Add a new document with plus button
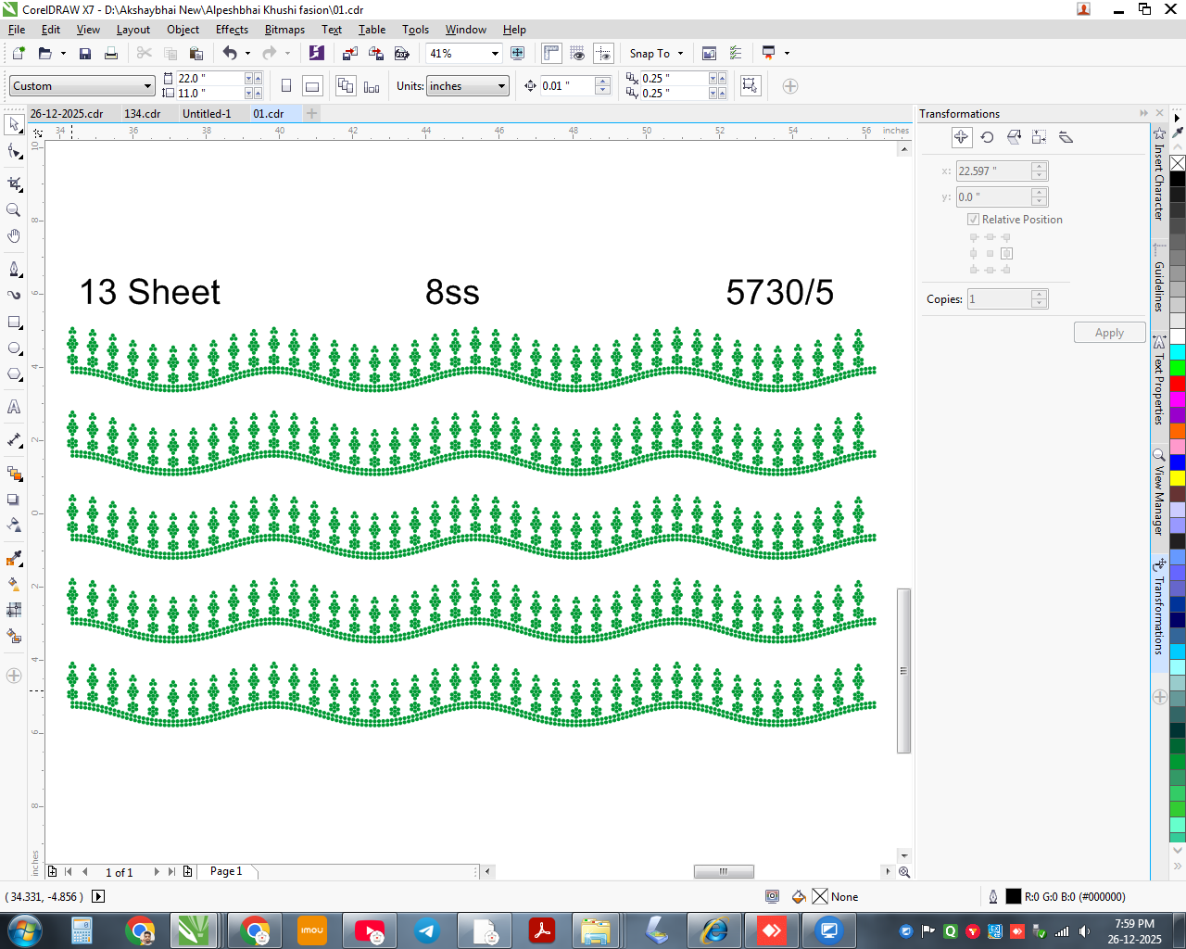The width and height of the screenshot is (1186, 949). (x=312, y=113)
